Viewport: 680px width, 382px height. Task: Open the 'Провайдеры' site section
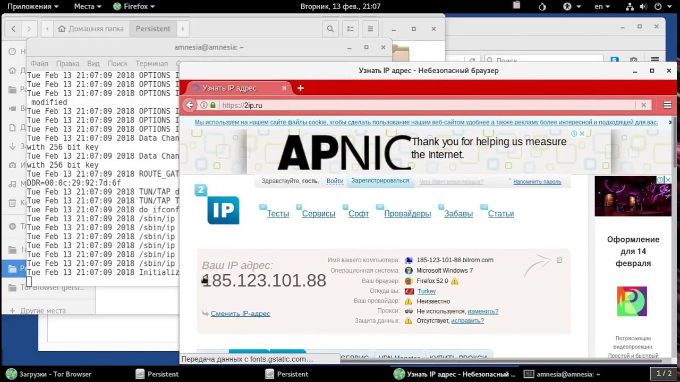[x=407, y=214]
